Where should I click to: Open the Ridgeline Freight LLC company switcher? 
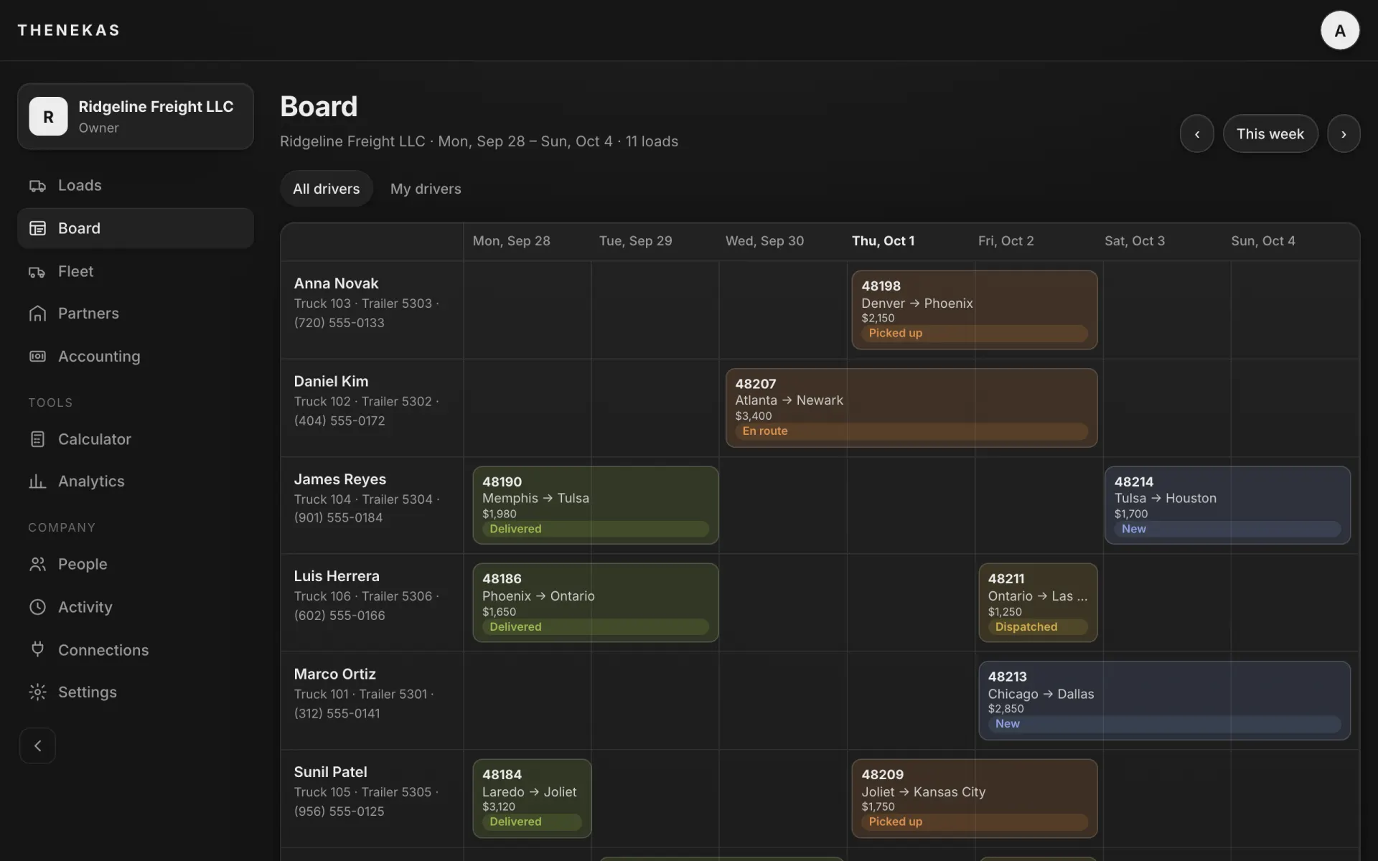pos(136,116)
